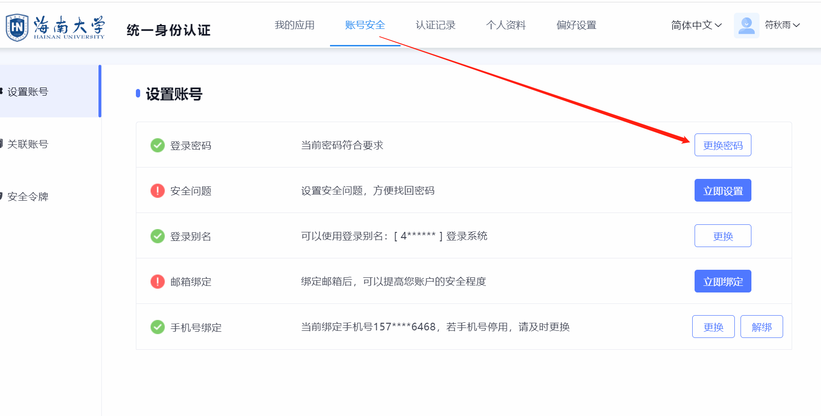Click the 登录密码 label
This screenshot has width=821, height=416.
point(191,146)
